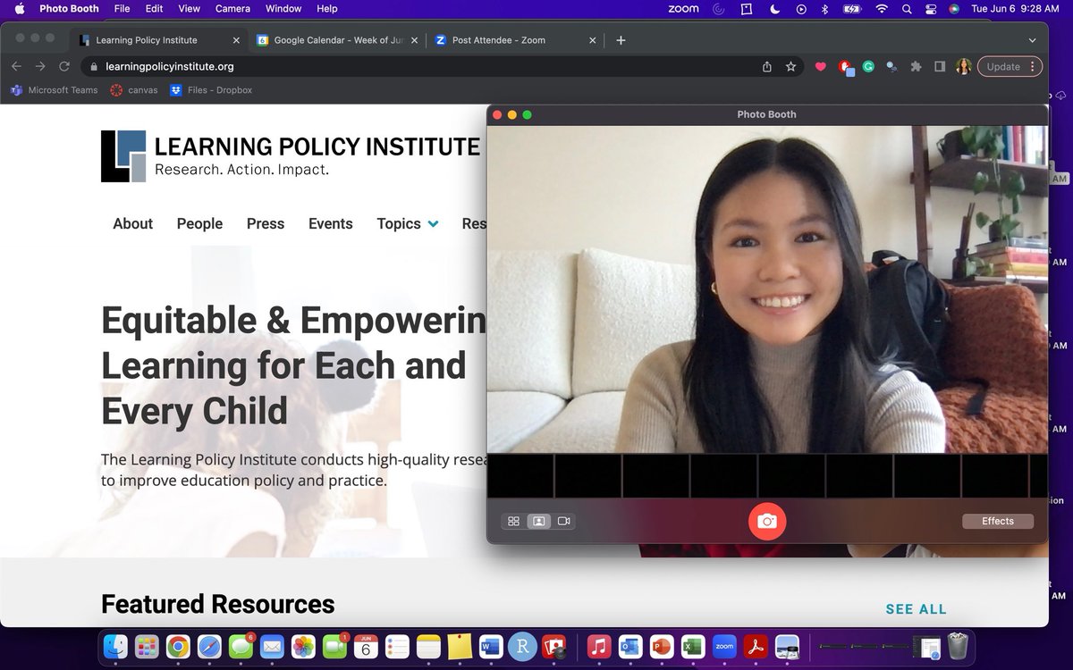
Task: Click the SEE ALL link for Featured Resources
Action: tap(916, 608)
